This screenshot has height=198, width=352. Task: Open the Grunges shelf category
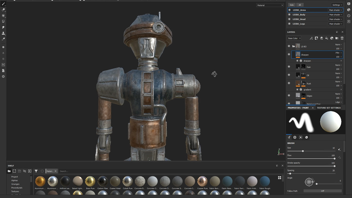tap(15, 184)
